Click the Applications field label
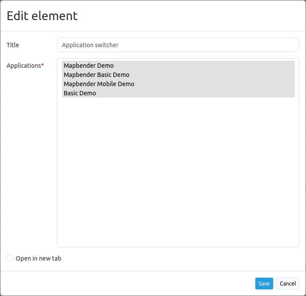 (x=24, y=66)
